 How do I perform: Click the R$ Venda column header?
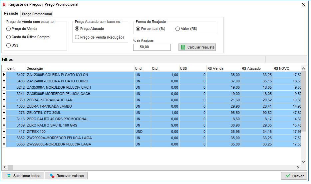point(223,68)
